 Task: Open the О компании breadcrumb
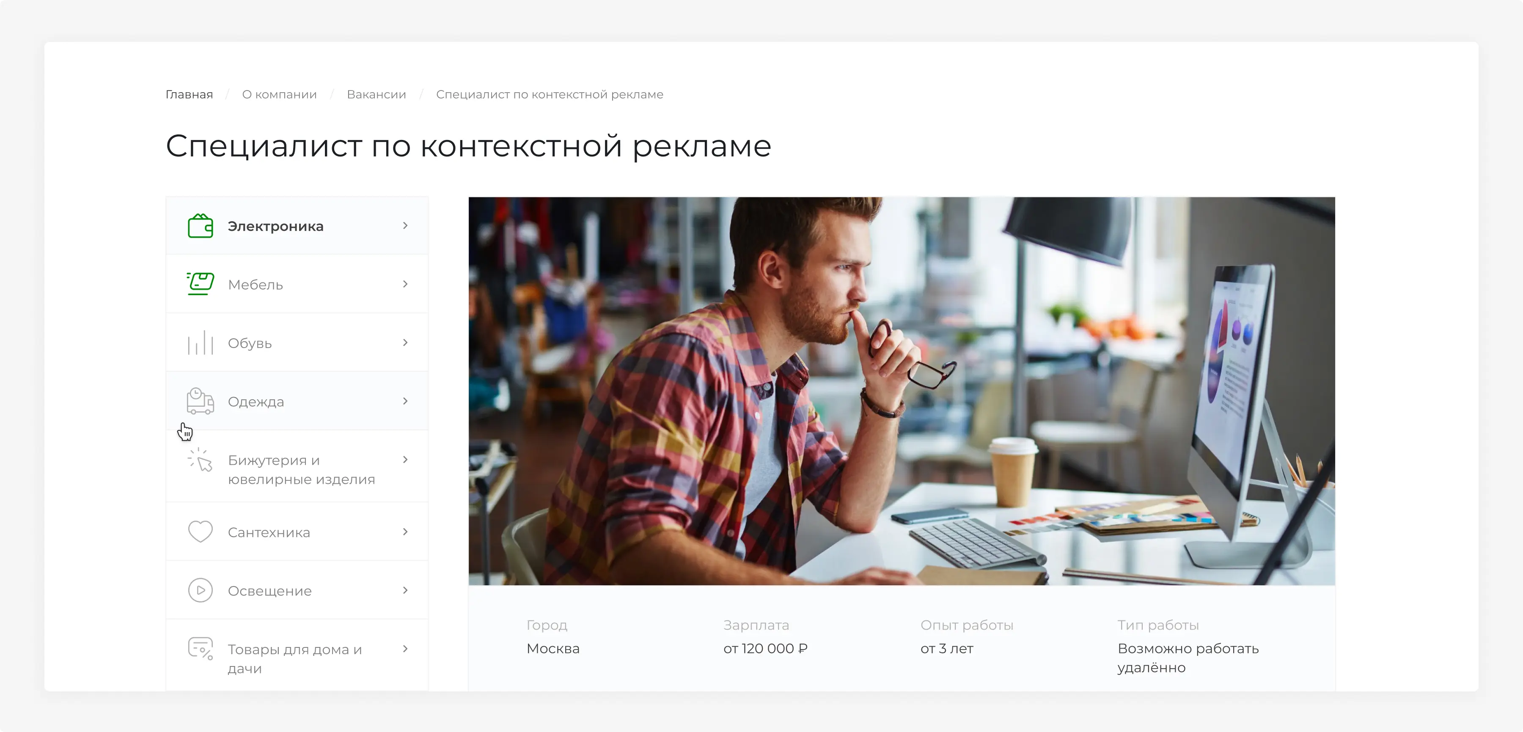(x=279, y=95)
